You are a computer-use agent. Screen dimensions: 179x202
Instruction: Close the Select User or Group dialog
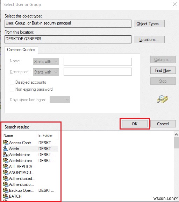pos(174,5)
